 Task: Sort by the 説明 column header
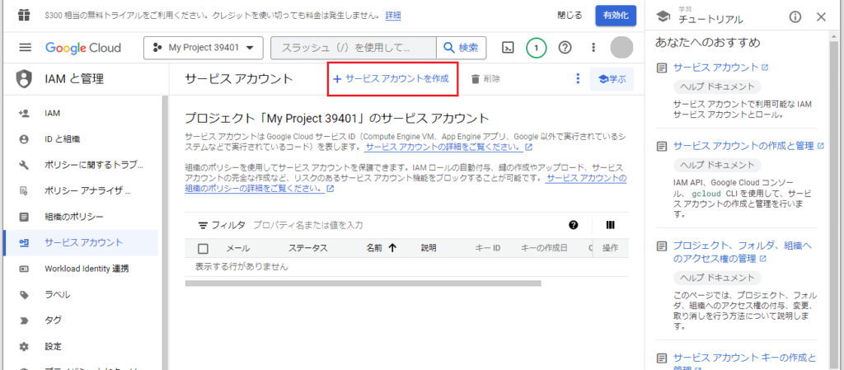(x=429, y=249)
